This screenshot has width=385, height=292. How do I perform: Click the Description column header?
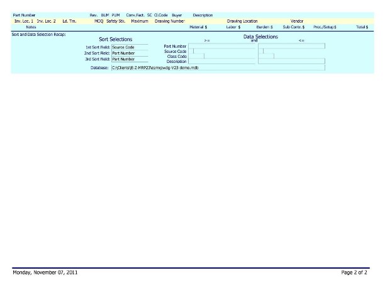pos(203,15)
